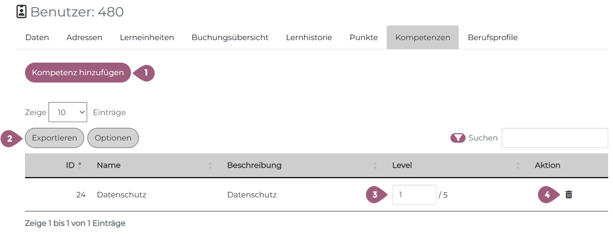Image resolution: width=613 pixels, height=234 pixels.
Task: Sort by Level column sort arrows
Action: [x=518, y=165]
